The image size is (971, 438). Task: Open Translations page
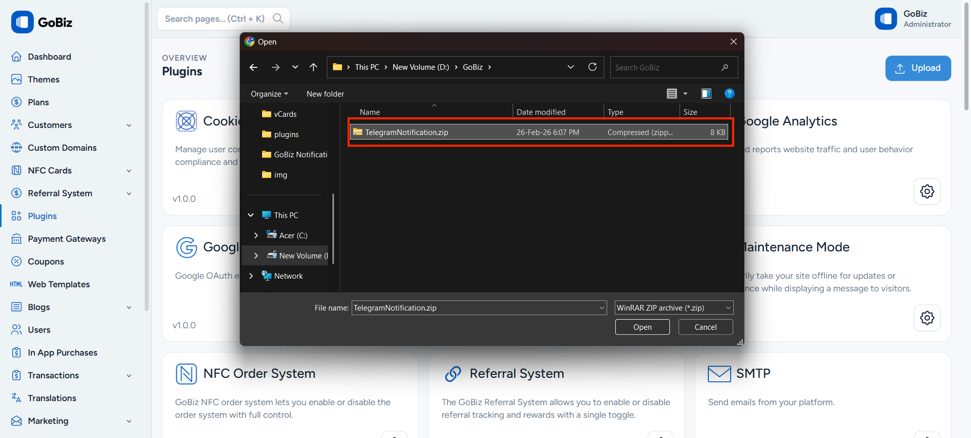pos(52,398)
